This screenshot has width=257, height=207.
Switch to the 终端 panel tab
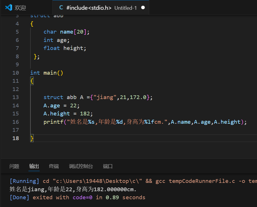[54, 166]
